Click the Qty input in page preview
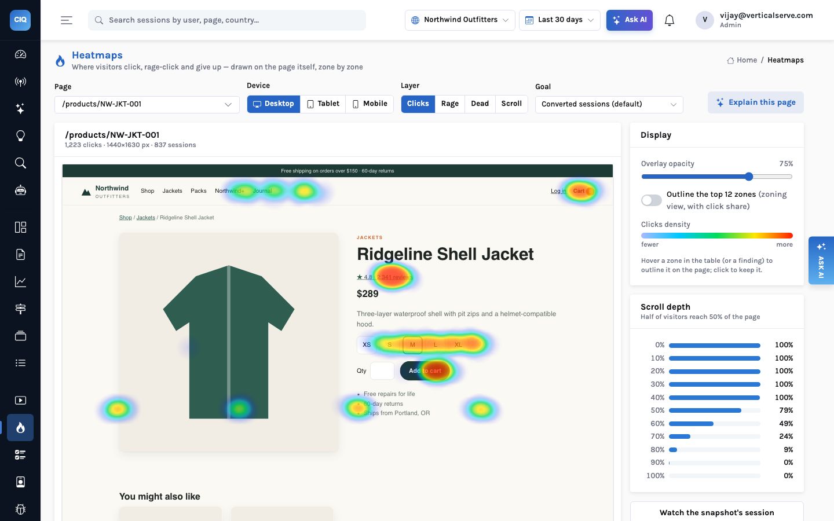 382,370
